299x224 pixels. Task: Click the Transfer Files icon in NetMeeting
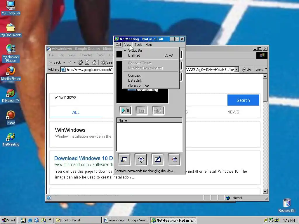click(x=174, y=159)
